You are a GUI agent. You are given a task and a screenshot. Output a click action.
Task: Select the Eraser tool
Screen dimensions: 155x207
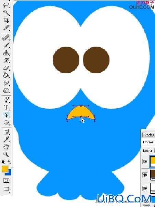click(x=6, y=68)
